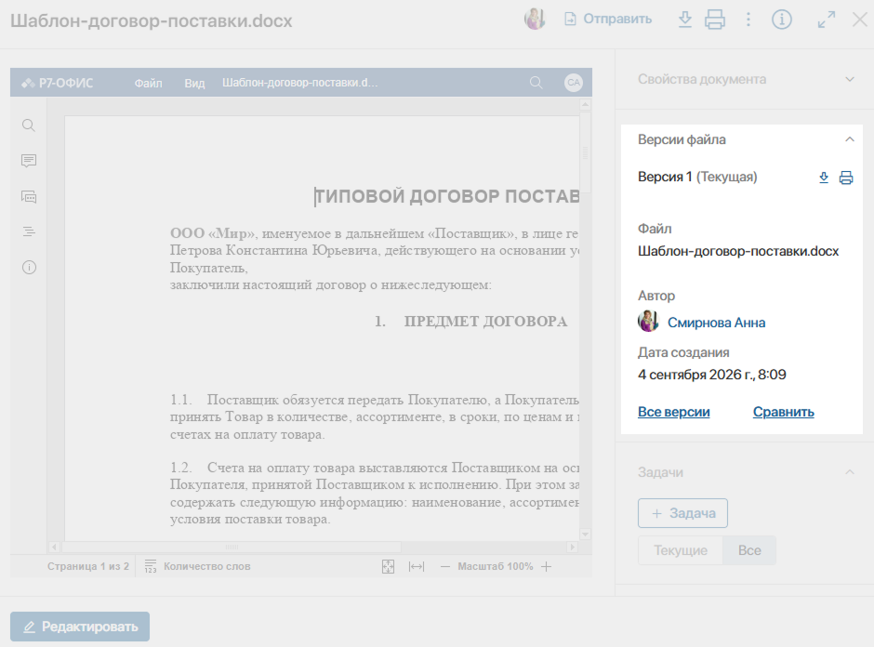Viewport: 874px width, 647px height.
Task: Expand the preview to full screen
Action: 826,20
